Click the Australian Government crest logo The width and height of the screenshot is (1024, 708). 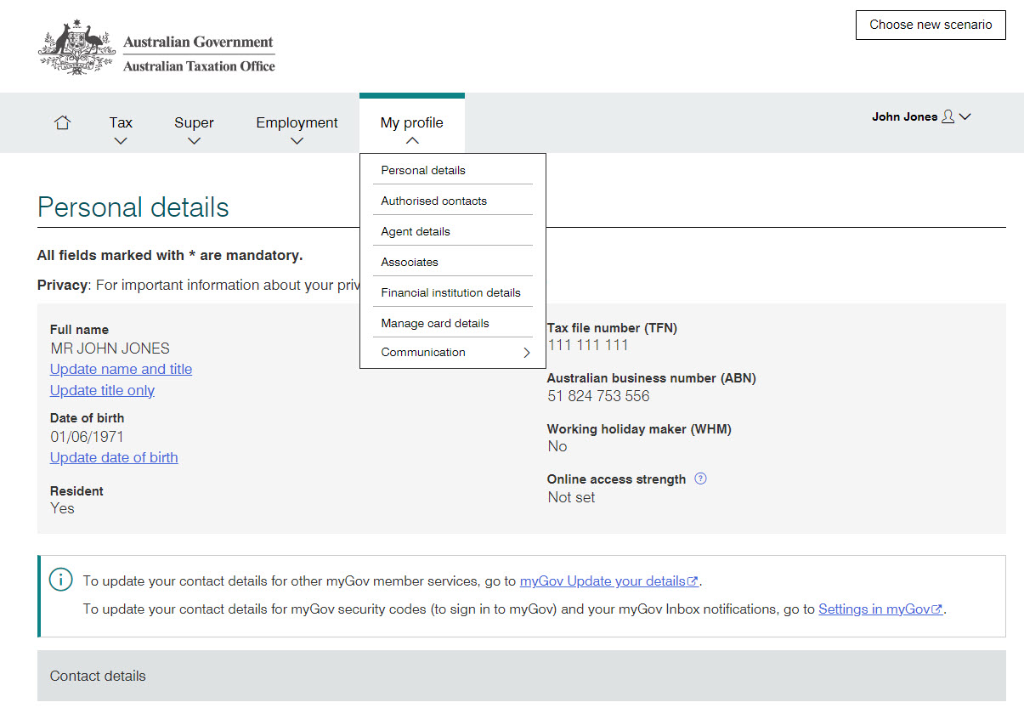(x=76, y=49)
